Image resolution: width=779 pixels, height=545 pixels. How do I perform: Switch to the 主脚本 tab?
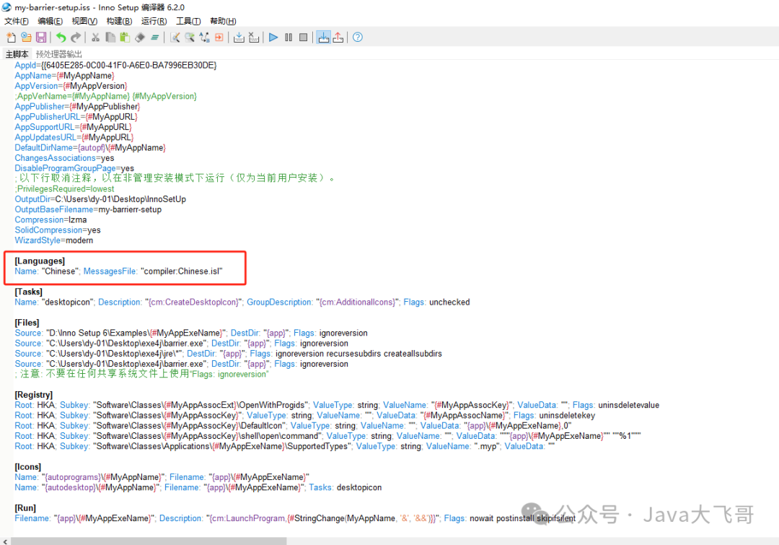(x=17, y=53)
